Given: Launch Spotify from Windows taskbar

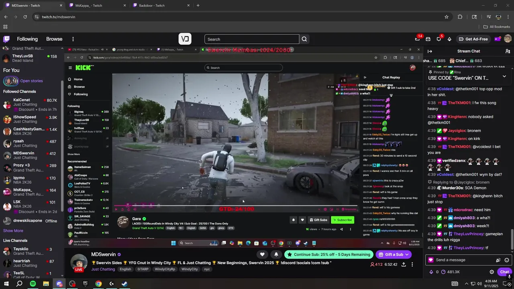Looking at the screenshot, I should click(33, 284).
